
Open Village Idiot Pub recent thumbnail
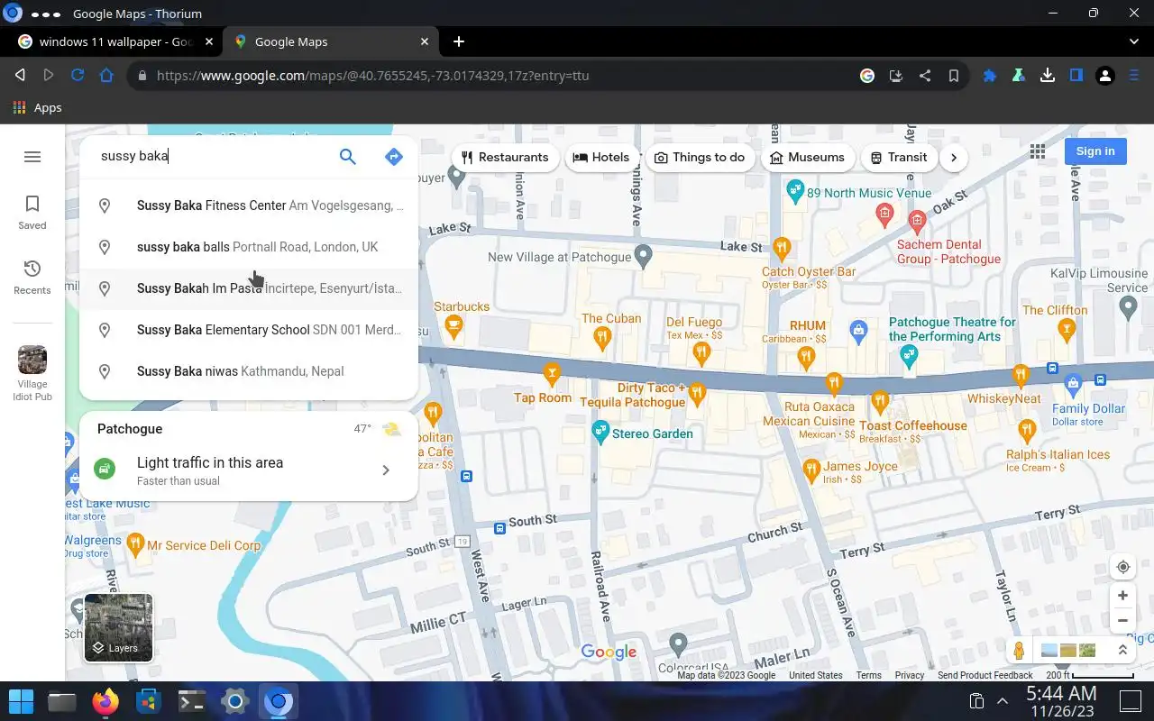coord(32,373)
